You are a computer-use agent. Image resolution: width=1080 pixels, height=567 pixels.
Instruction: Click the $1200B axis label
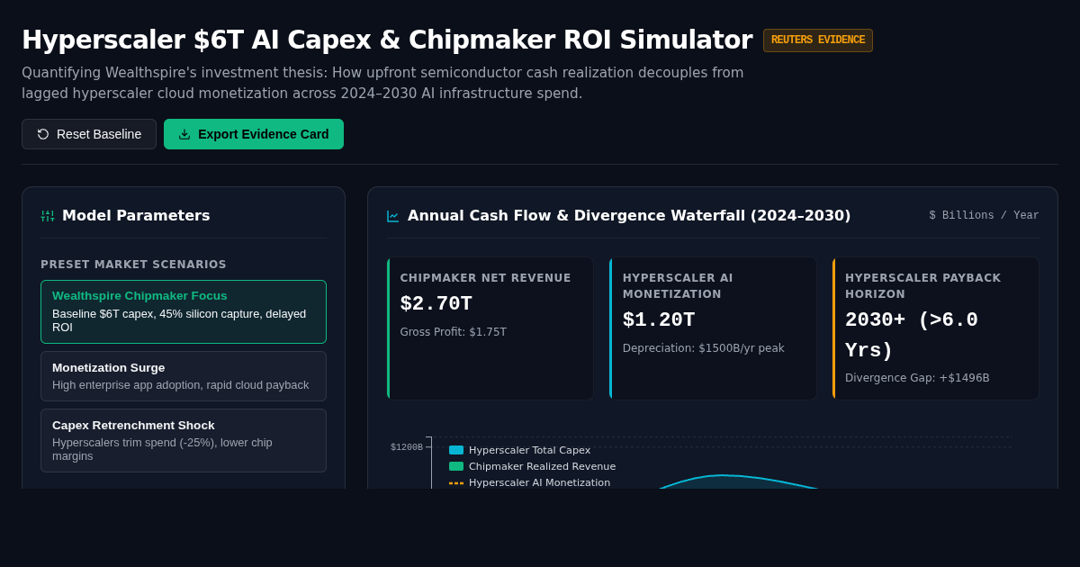[x=407, y=447]
